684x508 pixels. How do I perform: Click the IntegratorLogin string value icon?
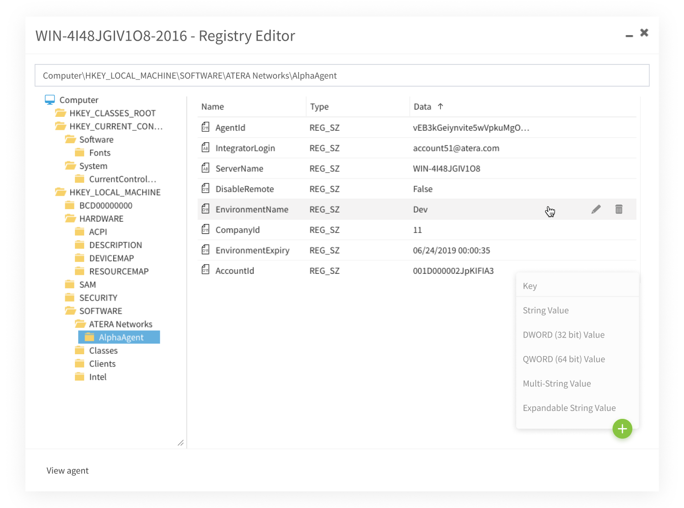pyautogui.click(x=206, y=147)
